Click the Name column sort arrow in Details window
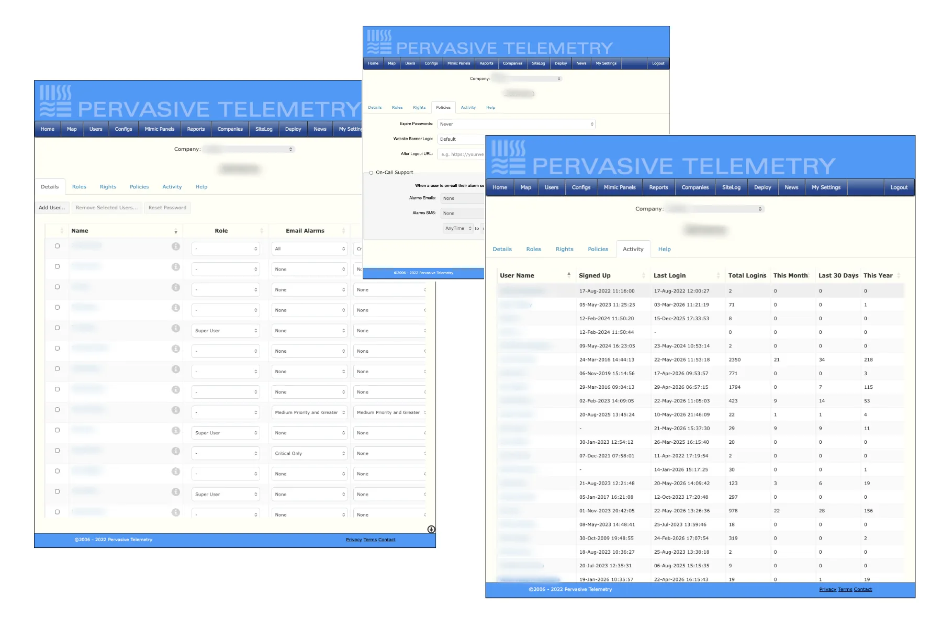 pos(176,231)
